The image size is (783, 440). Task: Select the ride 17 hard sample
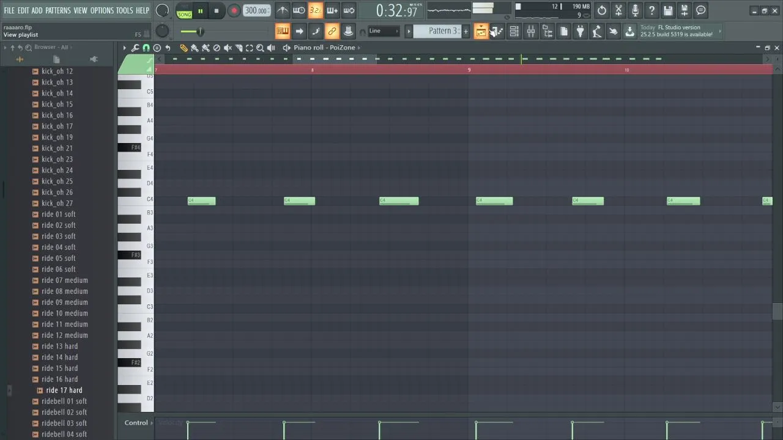pyautogui.click(x=64, y=391)
